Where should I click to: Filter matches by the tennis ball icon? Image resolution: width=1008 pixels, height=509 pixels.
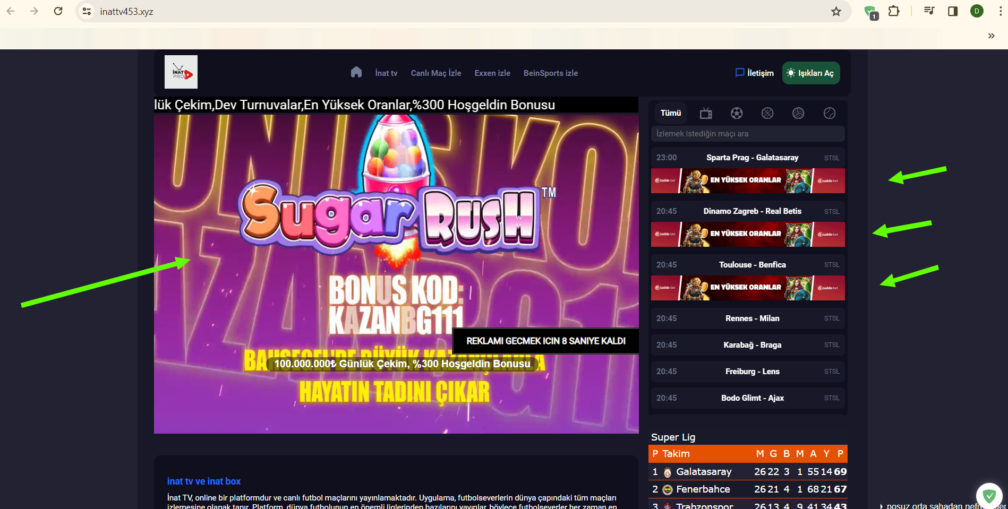click(x=829, y=113)
